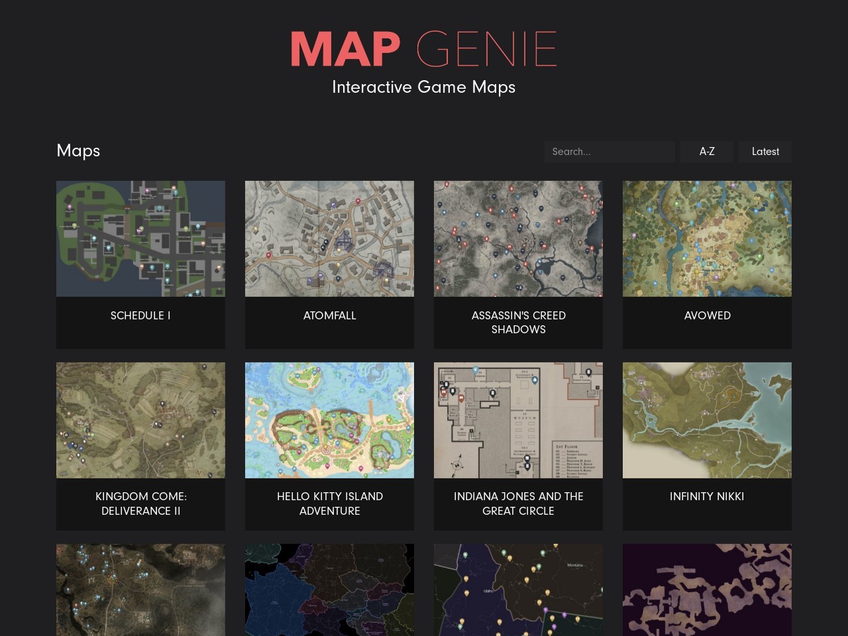848x636 pixels.
Task: Click the SCHEDULE I title text
Action: (140, 315)
